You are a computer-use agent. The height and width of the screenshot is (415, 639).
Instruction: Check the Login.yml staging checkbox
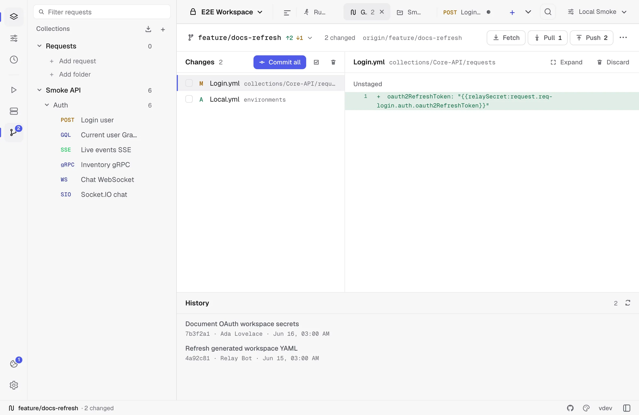tap(189, 83)
